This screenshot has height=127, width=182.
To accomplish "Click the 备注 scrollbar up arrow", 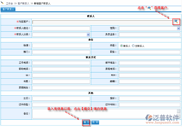I will click(x=179, y=111).
